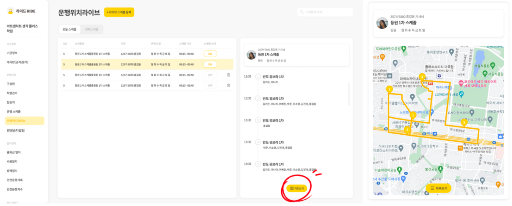This screenshot has width=512, height=206.
Task: Enable the OFF toggle in the third row
Action: point(210,75)
